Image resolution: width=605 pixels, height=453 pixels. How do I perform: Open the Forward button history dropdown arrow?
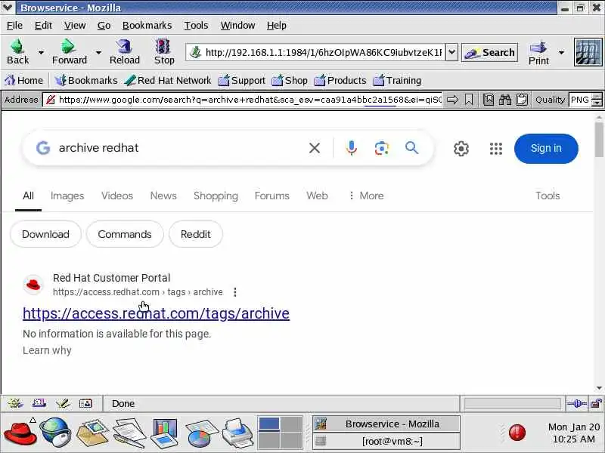point(98,52)
